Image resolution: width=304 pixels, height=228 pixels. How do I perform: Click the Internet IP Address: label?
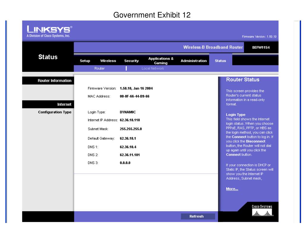(x=102, y=120)
